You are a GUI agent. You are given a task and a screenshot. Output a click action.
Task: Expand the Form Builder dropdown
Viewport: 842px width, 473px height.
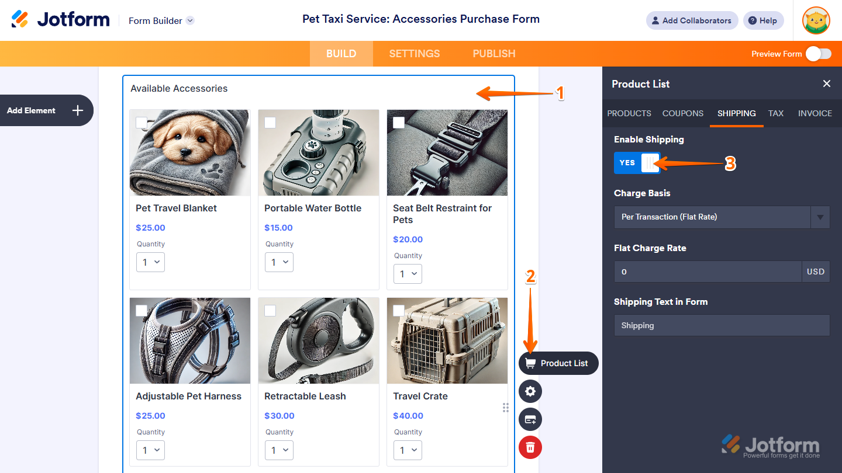(190, 20)
